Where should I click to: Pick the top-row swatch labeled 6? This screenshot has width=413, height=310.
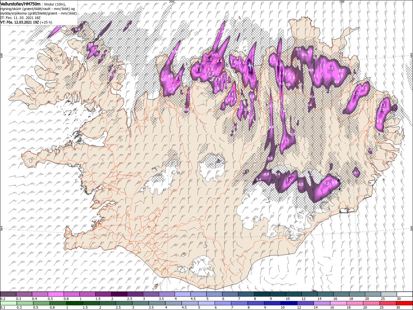pyautogui.click(x=230, y=294)
